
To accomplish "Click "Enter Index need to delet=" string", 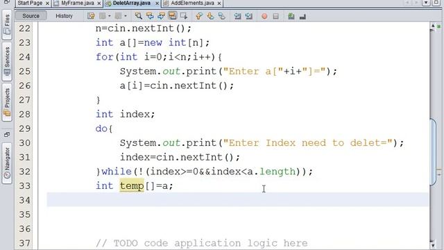I will point(308,143).
